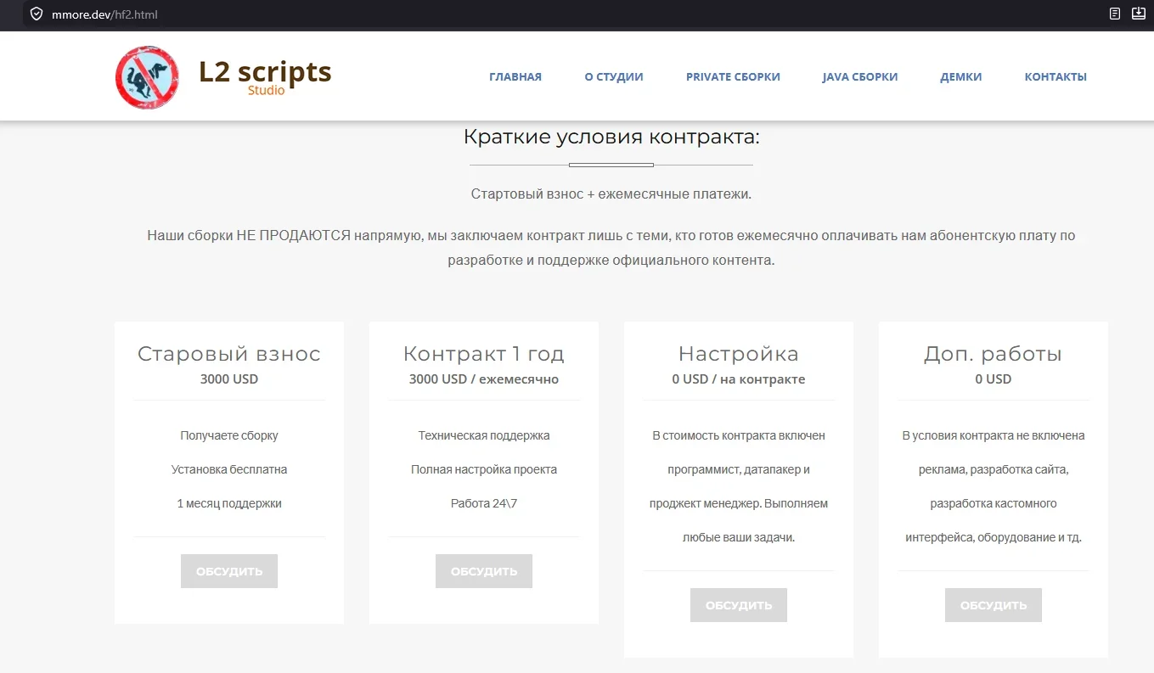Click ОБСУДИТЬ under Доп. работы card
This screenshot has width=1154, height=673.
pos(994,605)
